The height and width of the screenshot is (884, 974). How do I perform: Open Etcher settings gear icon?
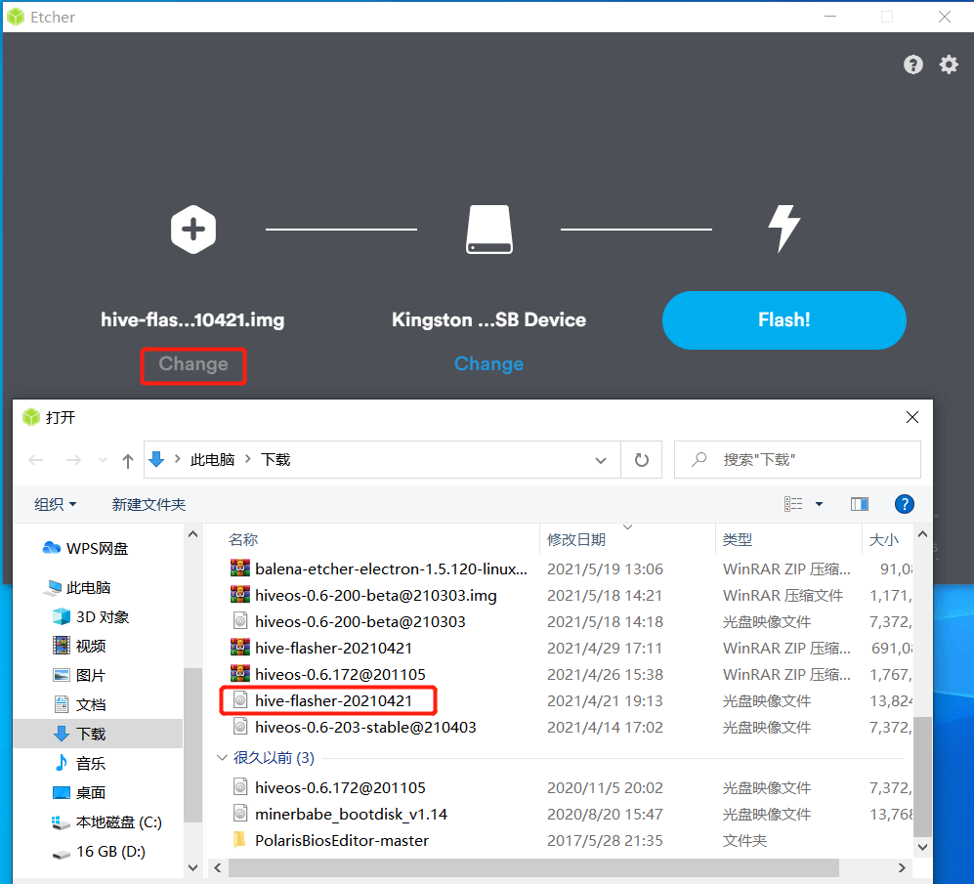(949, 64)
